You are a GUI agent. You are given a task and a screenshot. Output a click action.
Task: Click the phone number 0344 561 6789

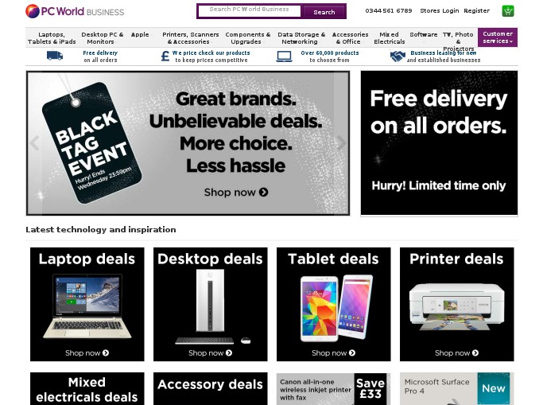point(389,10)
